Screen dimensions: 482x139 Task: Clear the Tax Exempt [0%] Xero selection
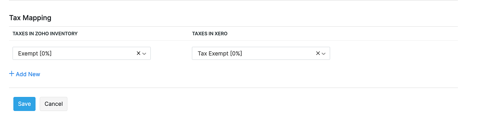318,53
